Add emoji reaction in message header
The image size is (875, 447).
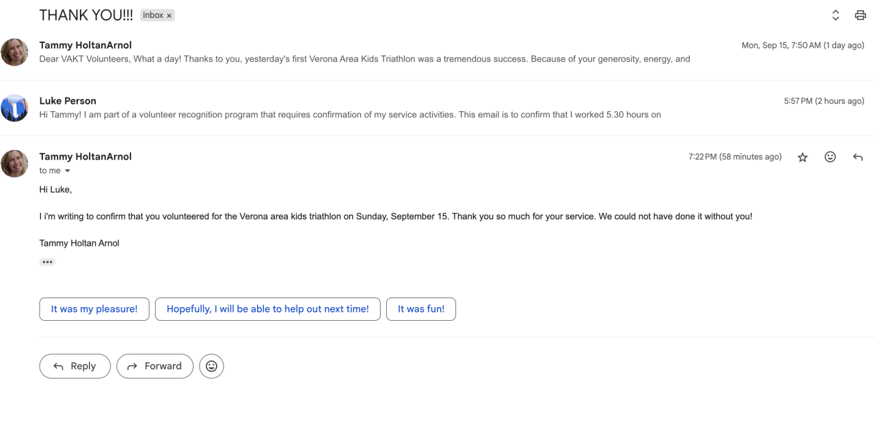click(x=830, y=157)
